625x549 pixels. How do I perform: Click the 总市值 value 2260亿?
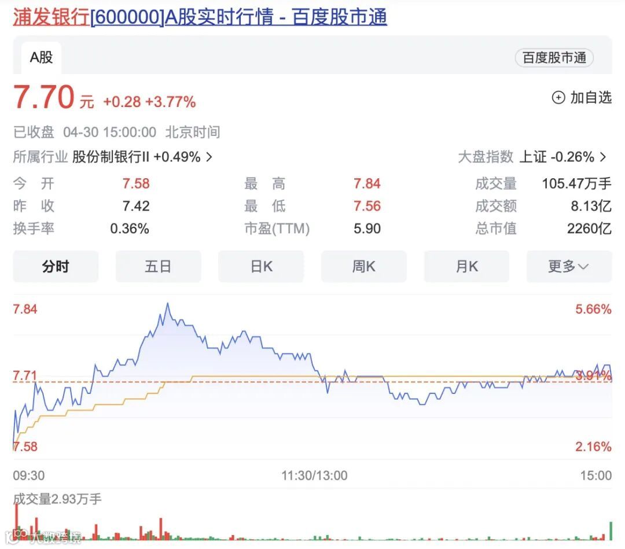[x=589, y=229]
